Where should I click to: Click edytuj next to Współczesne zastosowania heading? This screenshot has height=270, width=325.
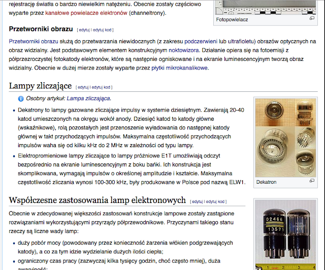[198, 201]
